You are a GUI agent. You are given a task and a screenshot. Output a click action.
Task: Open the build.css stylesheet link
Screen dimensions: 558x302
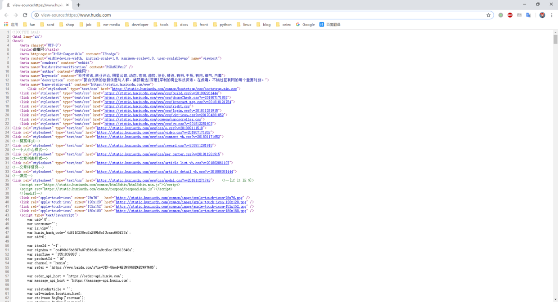coord(161,93)
